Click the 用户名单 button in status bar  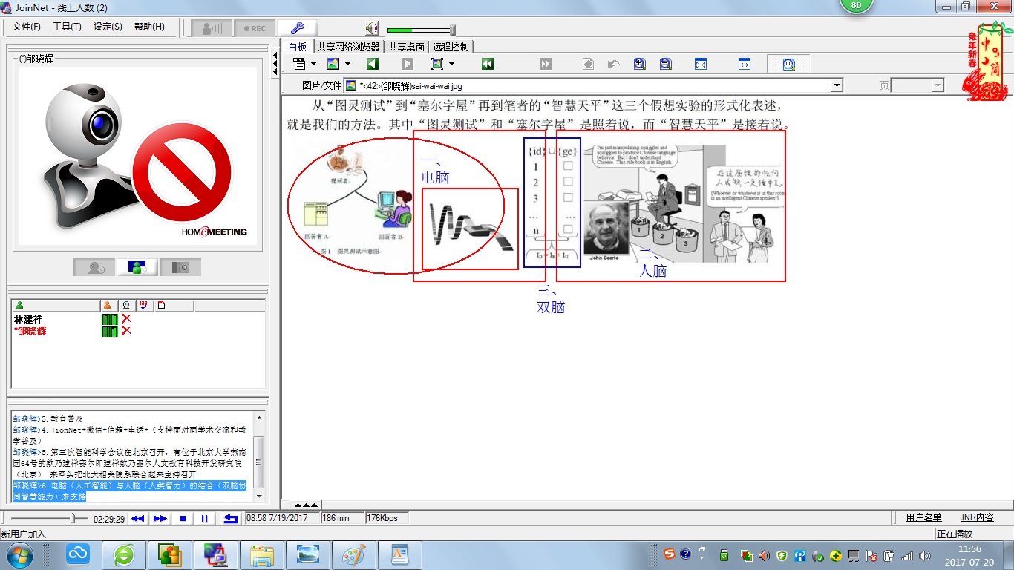[x=923, y=517]
